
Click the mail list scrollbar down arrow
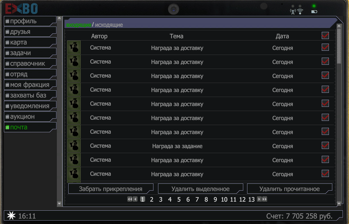click(x=339, y=203)
